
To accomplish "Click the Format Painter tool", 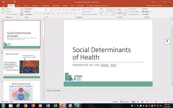I will [12, 14].
